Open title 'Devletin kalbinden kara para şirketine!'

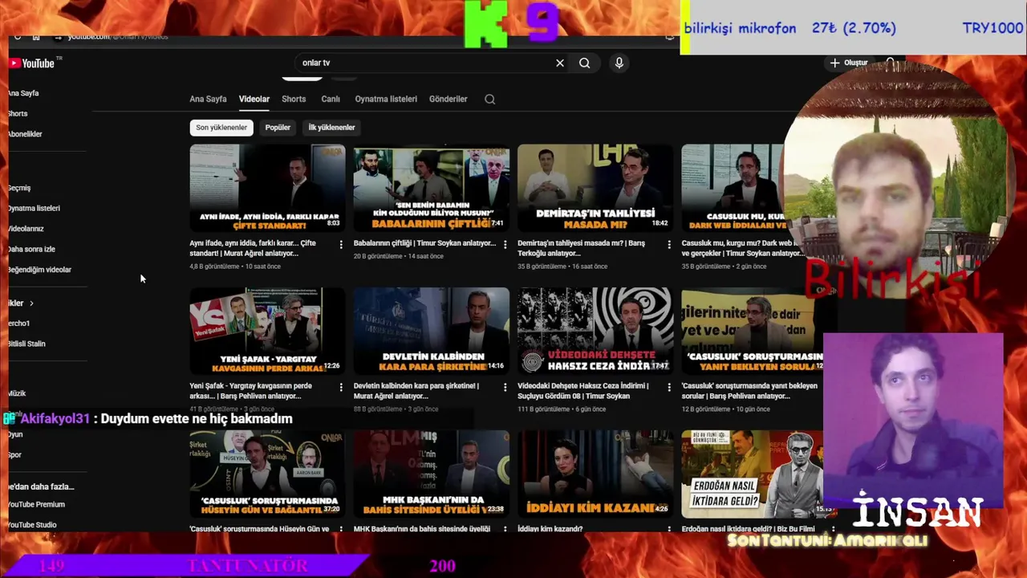416,391
